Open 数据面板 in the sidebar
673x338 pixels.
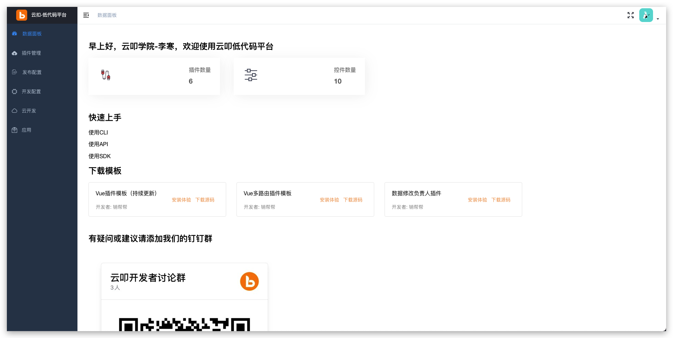point(32,34)
